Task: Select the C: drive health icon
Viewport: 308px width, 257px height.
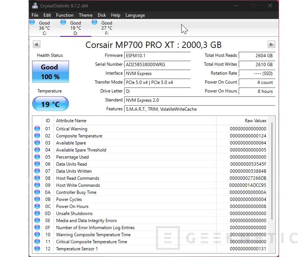Action: (32, 22)
